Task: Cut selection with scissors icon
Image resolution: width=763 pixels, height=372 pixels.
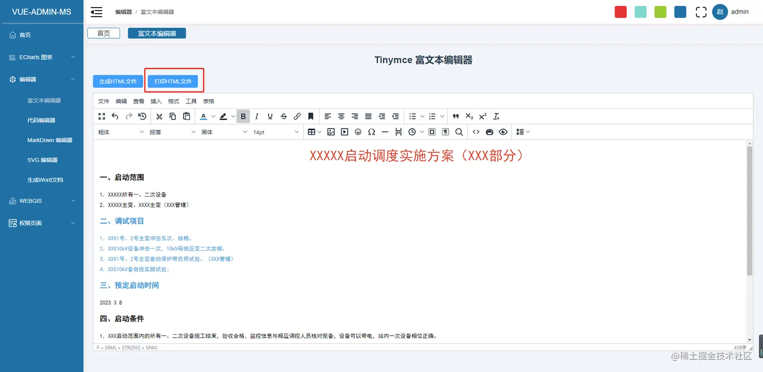Action: click(159, 116)
